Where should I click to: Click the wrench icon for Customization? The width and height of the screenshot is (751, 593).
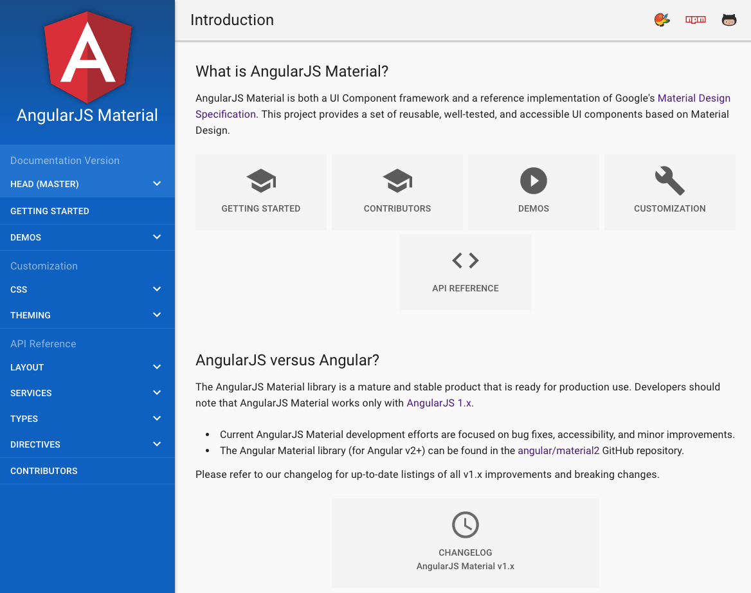(x=669, y=181)
